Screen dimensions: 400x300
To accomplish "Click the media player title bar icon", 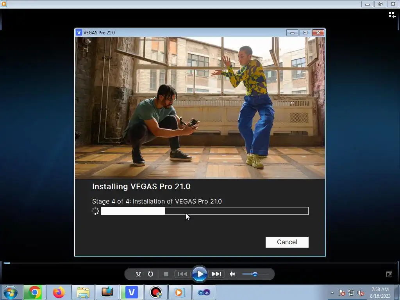I will click(4, 4).
